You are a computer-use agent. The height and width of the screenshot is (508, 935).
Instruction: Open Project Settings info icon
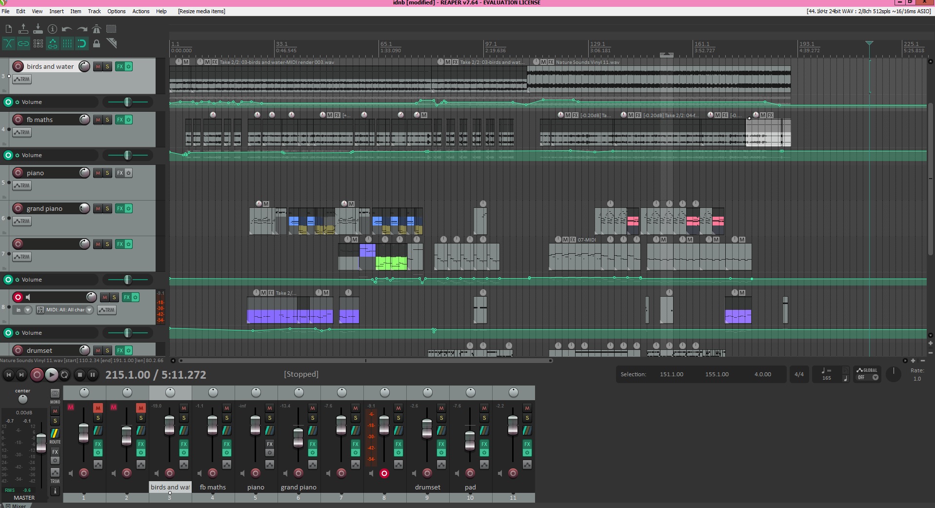(x=53, y=29)
